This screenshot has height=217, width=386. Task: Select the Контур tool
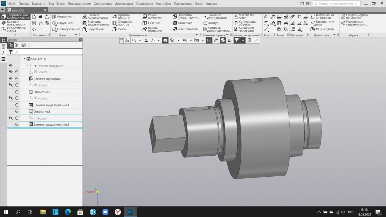[x=211, y=23]
